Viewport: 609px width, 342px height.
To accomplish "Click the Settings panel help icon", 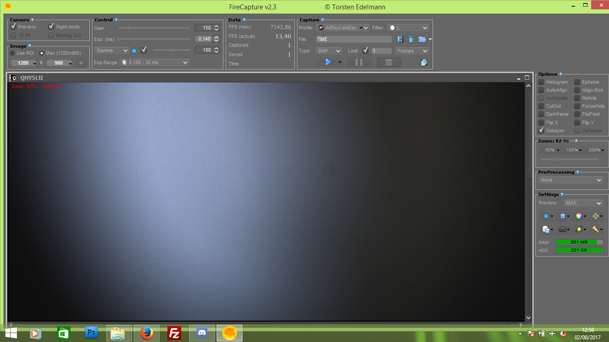I will (x=561, y=195).
